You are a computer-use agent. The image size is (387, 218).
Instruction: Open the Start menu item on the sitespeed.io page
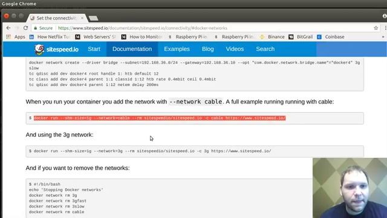(x=94, y=49)
